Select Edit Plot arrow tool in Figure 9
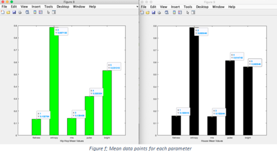 coord(188,13)
